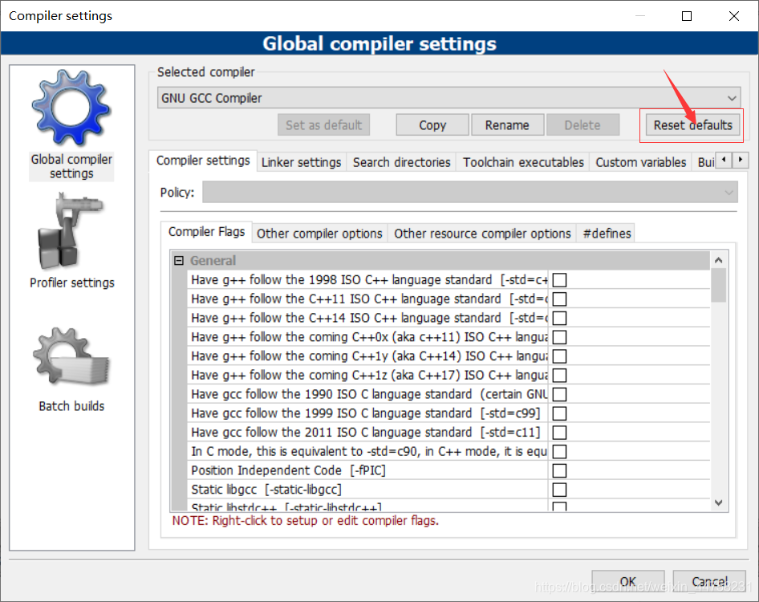Open Custom variables tab
Viewport: 759px width, 602px height.
tap(640, 162)
